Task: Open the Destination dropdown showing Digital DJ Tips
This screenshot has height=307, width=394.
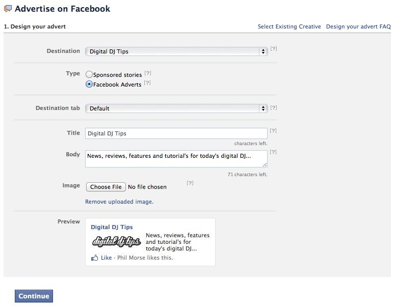Action: (x=176, y=51)
